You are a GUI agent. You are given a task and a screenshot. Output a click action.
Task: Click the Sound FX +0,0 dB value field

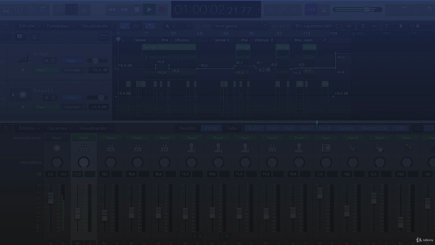click(x=99, y=107)
